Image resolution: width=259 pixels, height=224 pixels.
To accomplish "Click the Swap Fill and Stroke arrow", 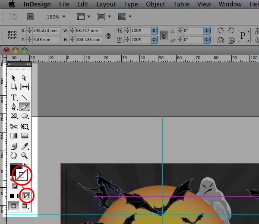I will pyautogui.click(x=25, y=165).
